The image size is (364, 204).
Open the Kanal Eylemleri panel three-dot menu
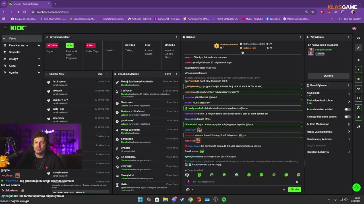tap(348, 85)
